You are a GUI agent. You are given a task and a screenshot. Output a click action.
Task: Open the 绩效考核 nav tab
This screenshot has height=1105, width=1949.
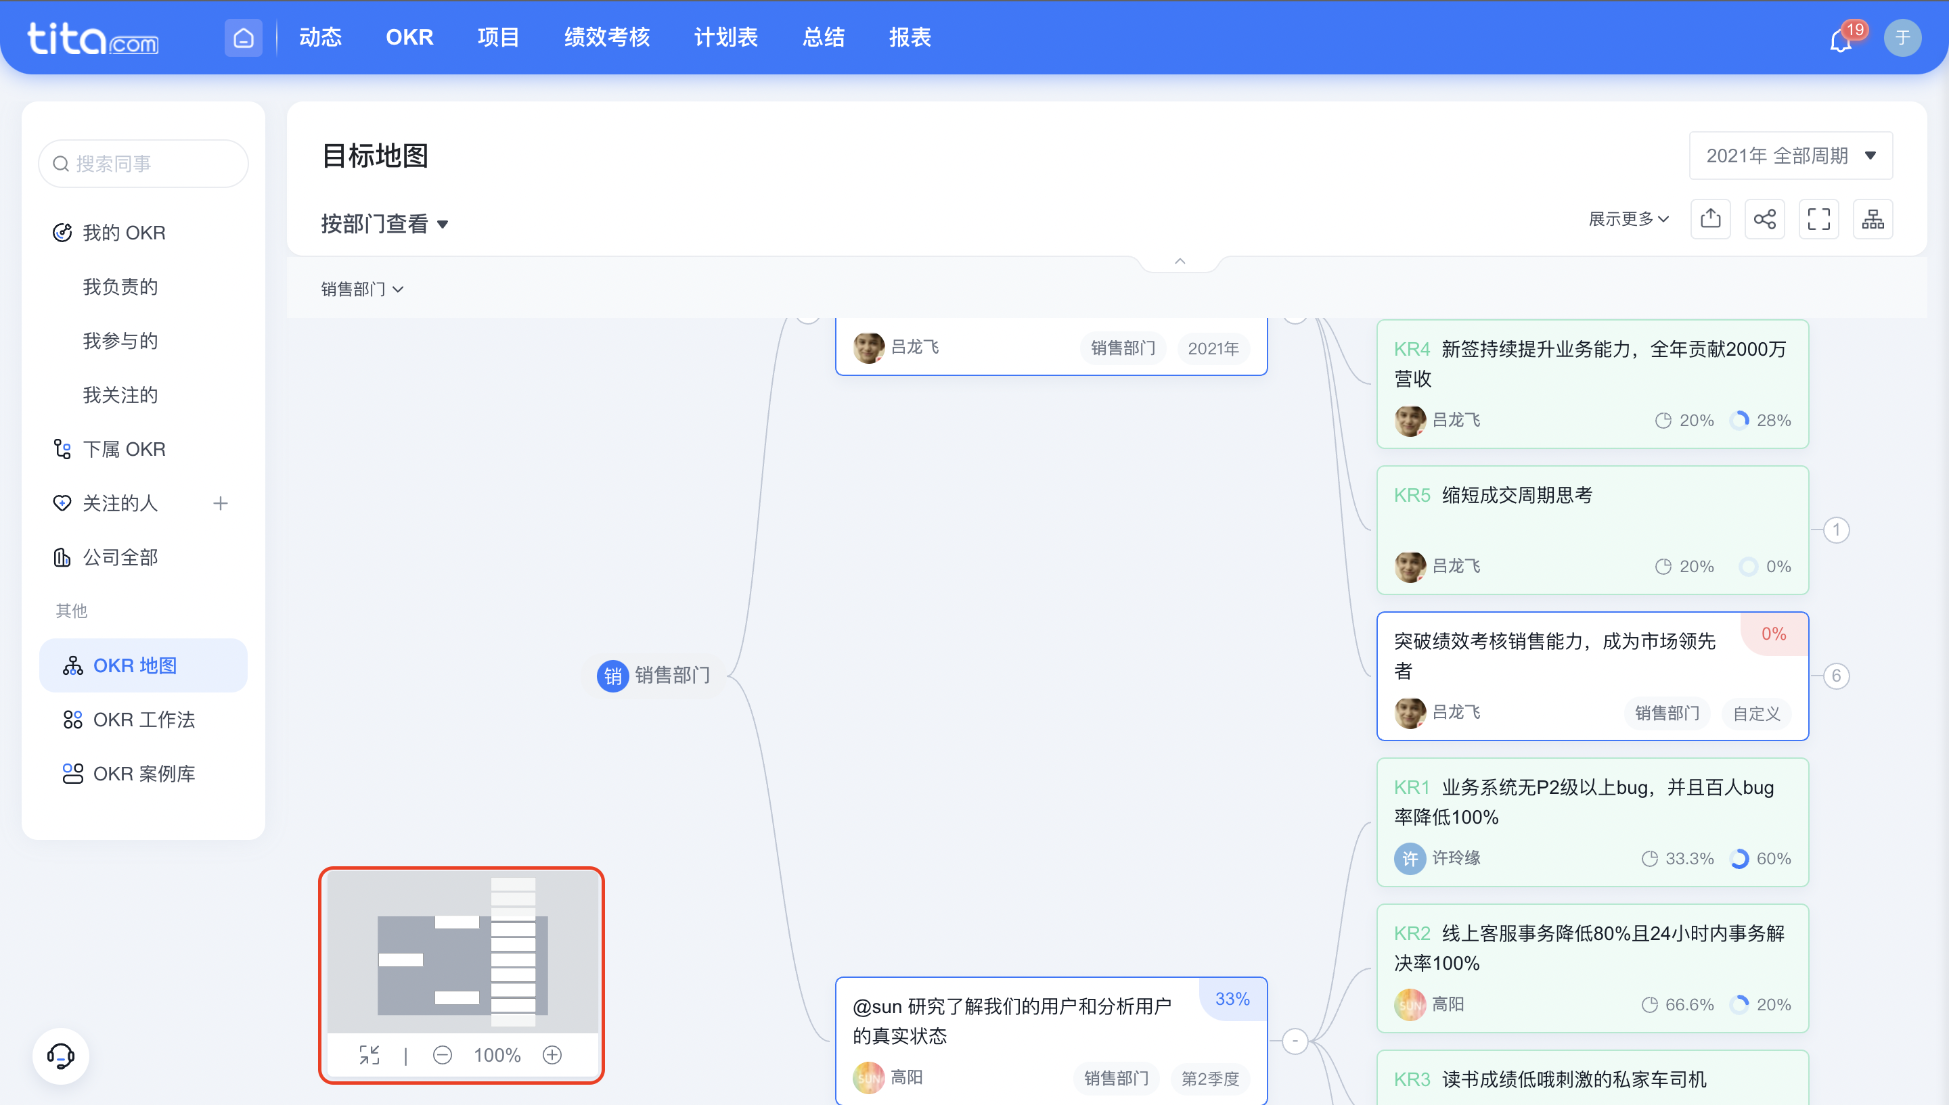(606, 37)
